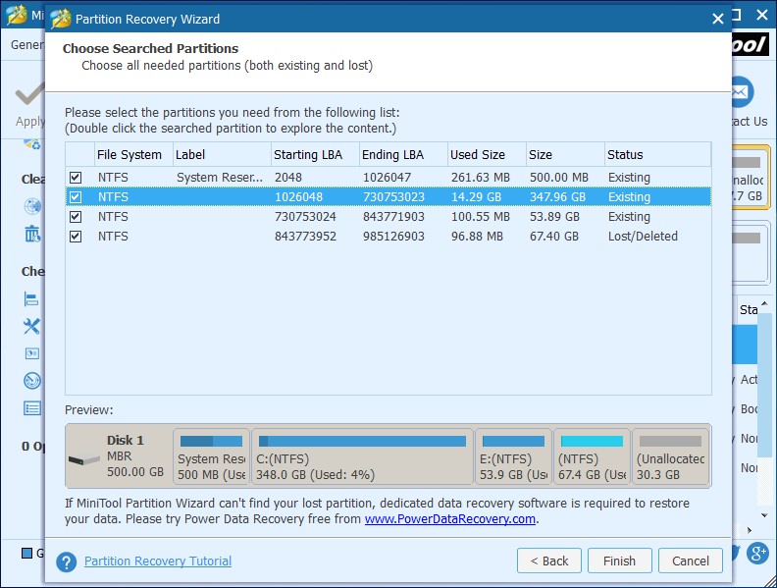Click the Apply checkmark in the main window
The width and height of the screenshot is (777, 588).
coord(29,94)
